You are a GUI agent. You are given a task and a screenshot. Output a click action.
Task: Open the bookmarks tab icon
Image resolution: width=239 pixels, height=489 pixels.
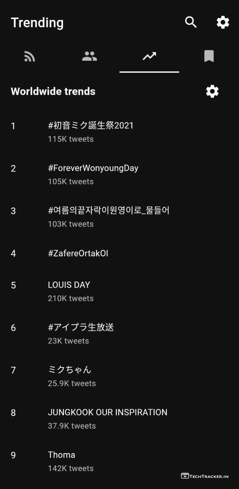pyautogui.click(x=209, y=57)
